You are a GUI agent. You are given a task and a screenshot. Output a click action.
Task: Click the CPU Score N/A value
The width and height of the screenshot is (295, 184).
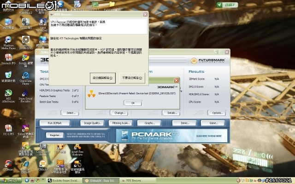[217, 102]
